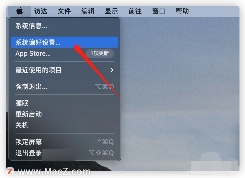The width and height of the screenshot is (245, 178).
Task: Select 重新启动 to restart
Action: click(x=65, y=114)
